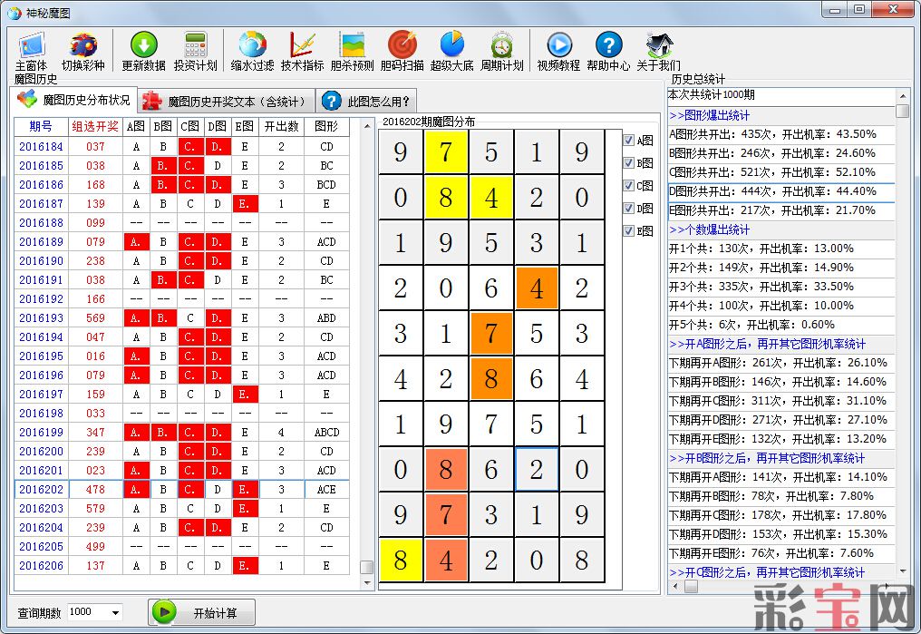
Task: Collapse the 图形爆出统计 section header
Action: click(x=710, y=115)
